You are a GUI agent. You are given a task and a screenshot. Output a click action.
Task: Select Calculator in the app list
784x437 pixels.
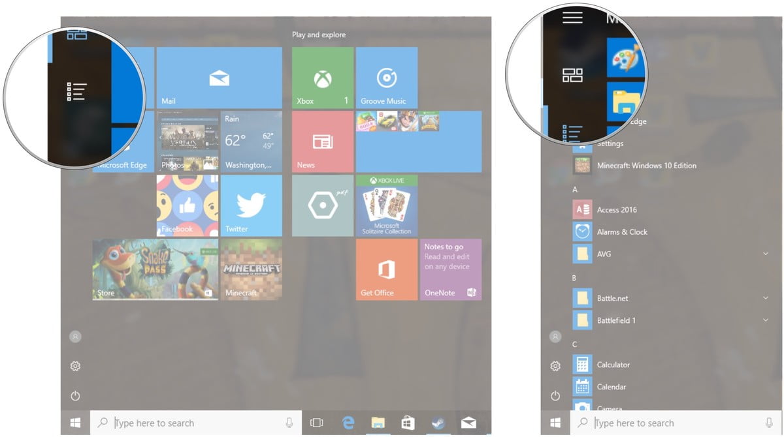pyautogui.click(x=613, y=365)
